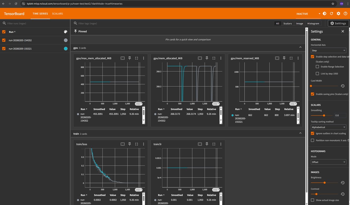The width and height of the screenshot is (350, 205).
Task: Reset image Brightness to default
Action: (343, 183)
